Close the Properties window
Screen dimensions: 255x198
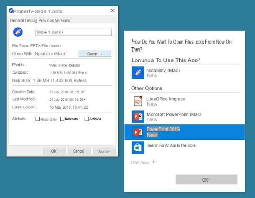point(113,10)
